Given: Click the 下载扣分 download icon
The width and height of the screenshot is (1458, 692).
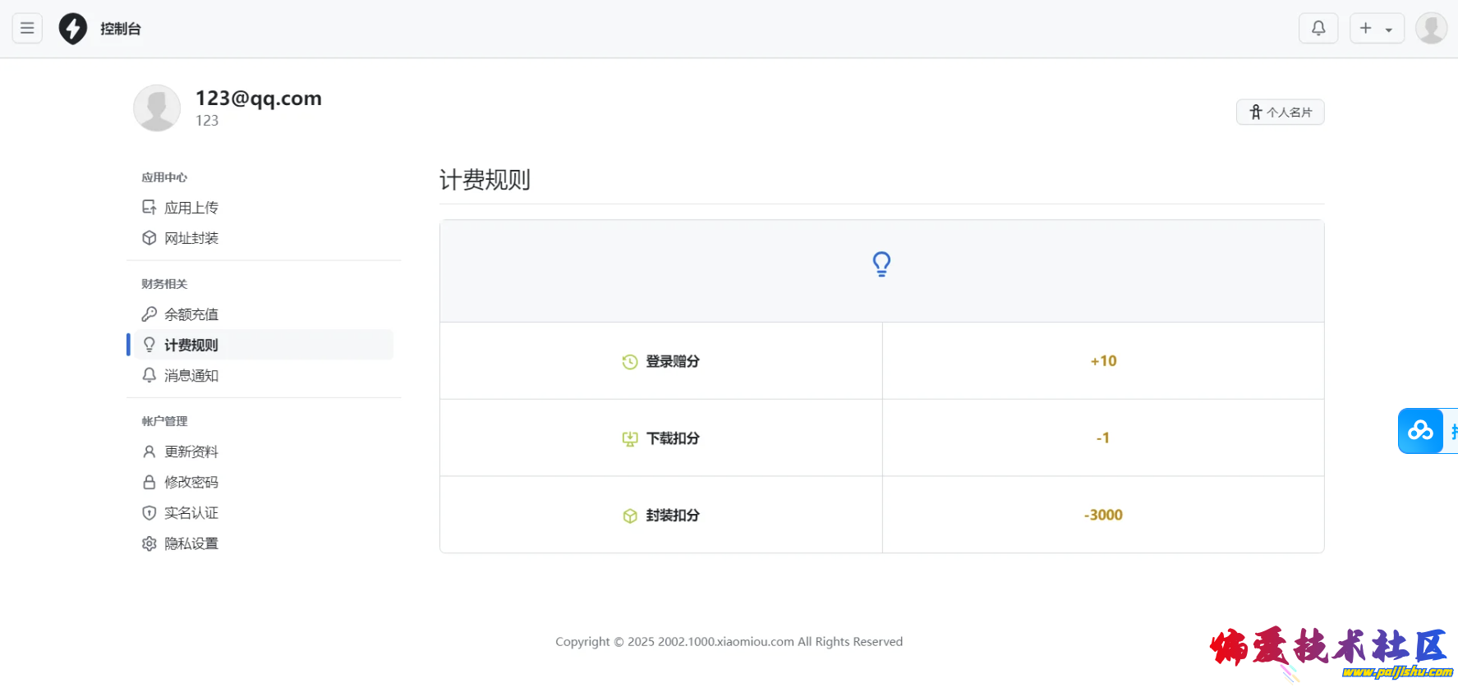Looking at the screenshot, I should [630, 439].
